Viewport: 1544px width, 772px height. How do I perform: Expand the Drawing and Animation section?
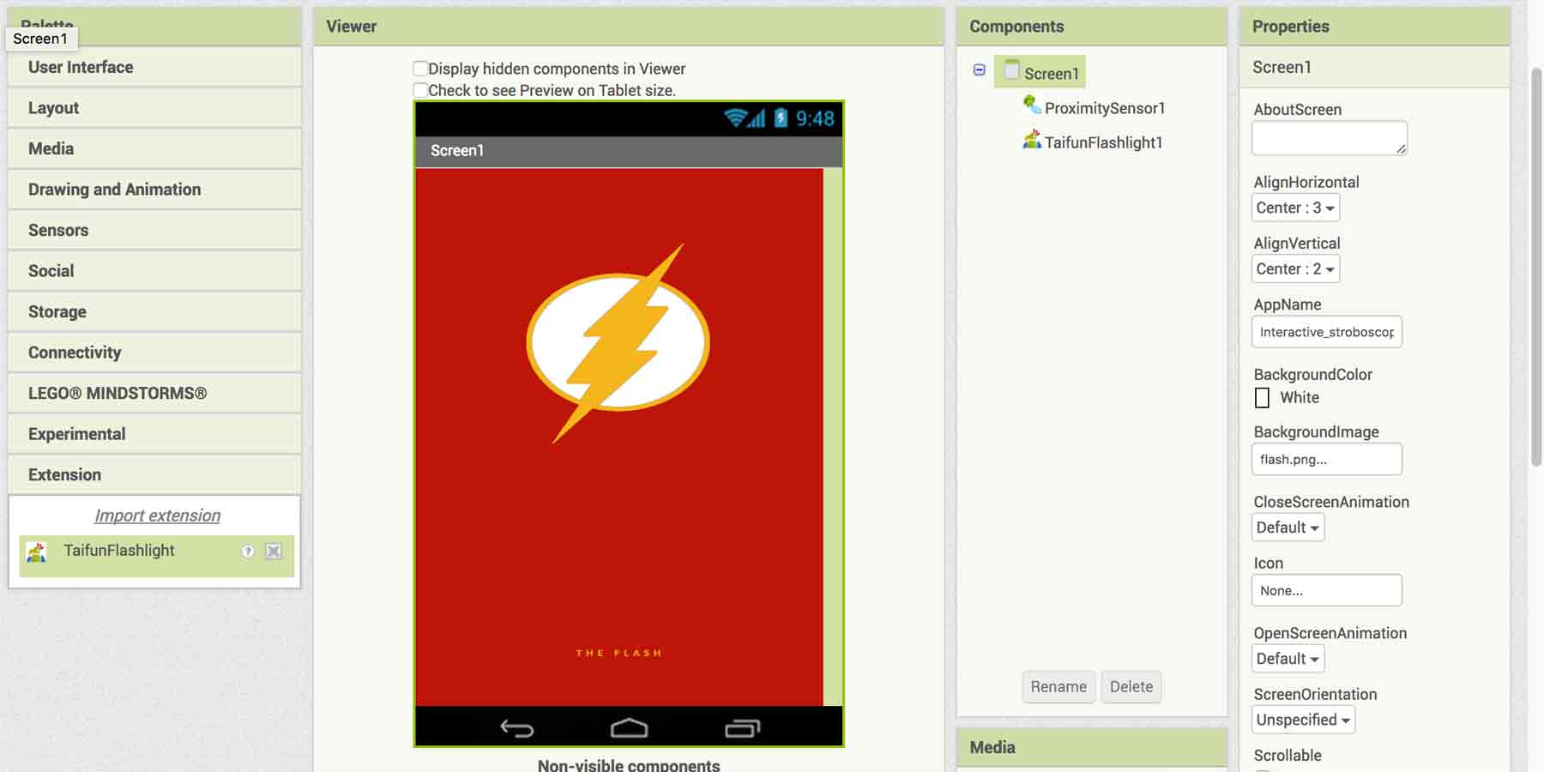coord(154,190)
